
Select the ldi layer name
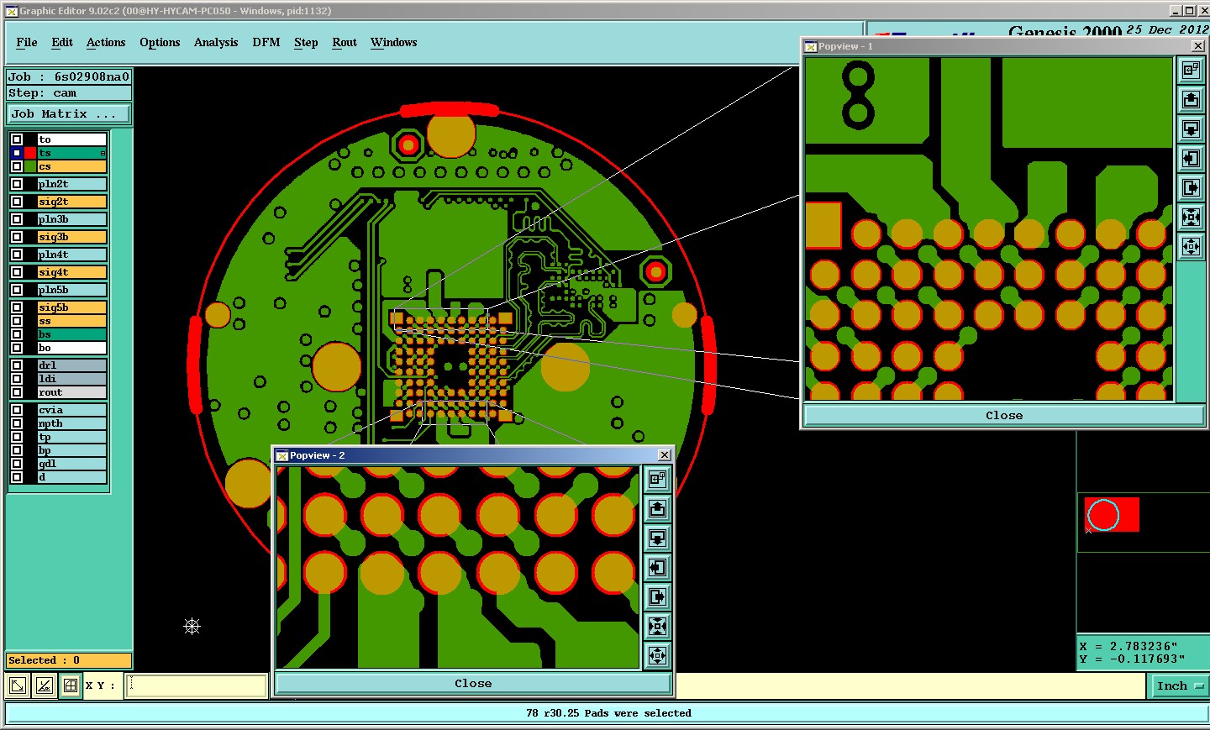[x=72, y=379]
